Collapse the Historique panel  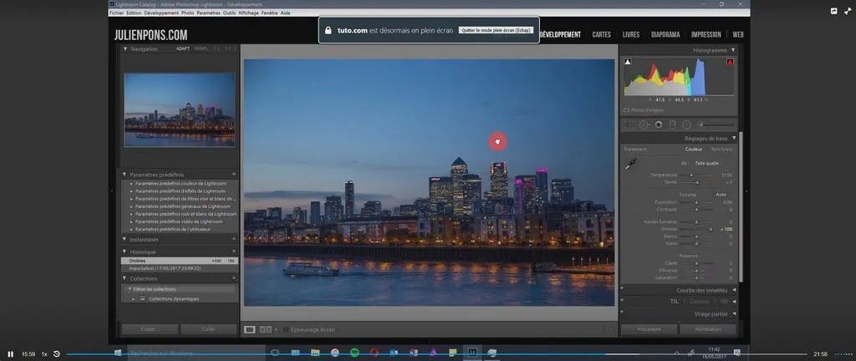(x=126, y=252)
